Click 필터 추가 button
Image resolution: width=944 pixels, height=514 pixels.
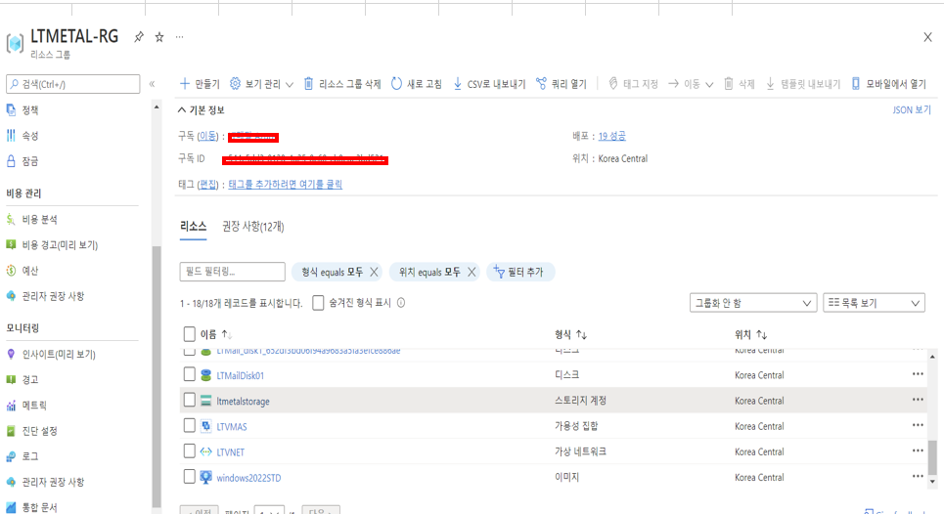[x=518, y=273]
